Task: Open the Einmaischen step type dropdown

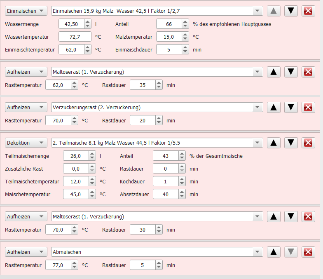Action: tap(26, 11)
